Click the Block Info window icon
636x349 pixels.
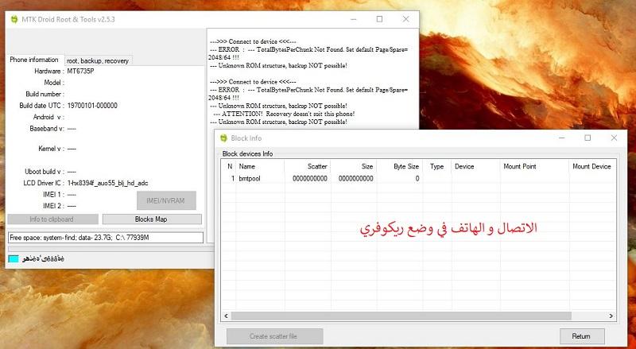223,138
